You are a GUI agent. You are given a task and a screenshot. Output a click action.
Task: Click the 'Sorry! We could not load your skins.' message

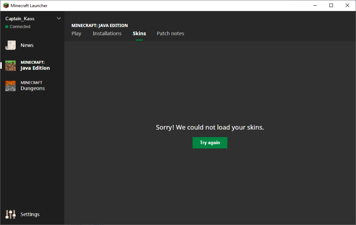(x=210, y=127)
